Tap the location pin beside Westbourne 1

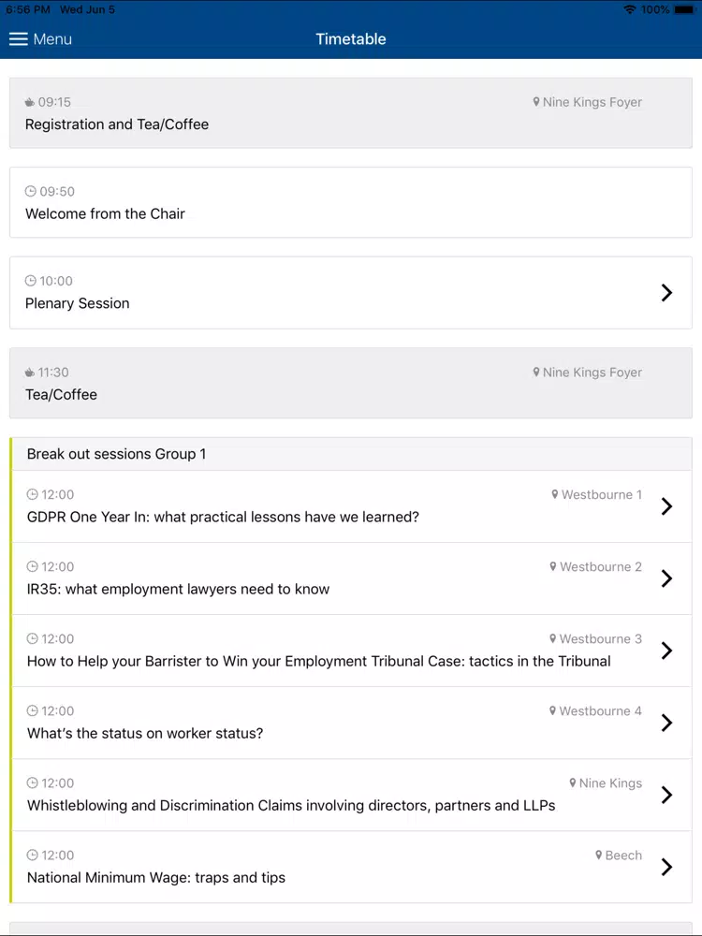click(x=554, y=494)
